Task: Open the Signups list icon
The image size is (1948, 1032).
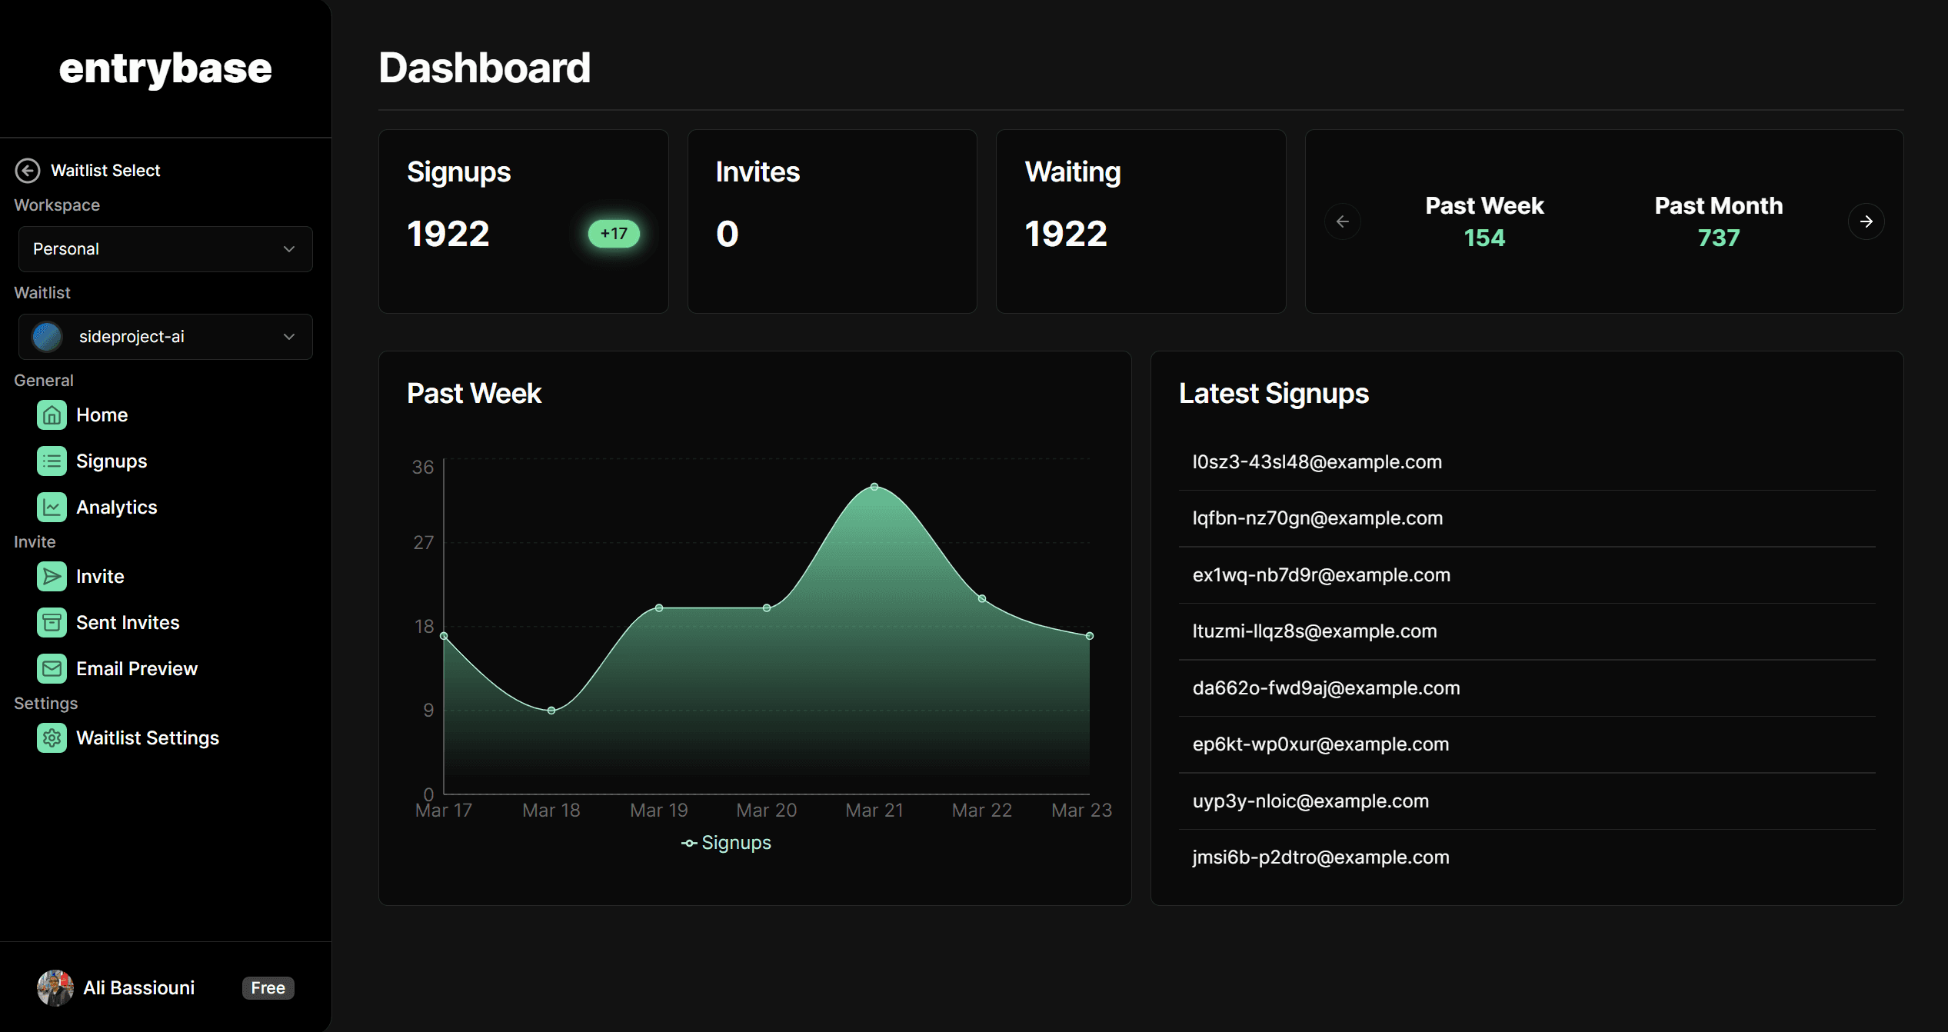Action: (x=52, y=461)
